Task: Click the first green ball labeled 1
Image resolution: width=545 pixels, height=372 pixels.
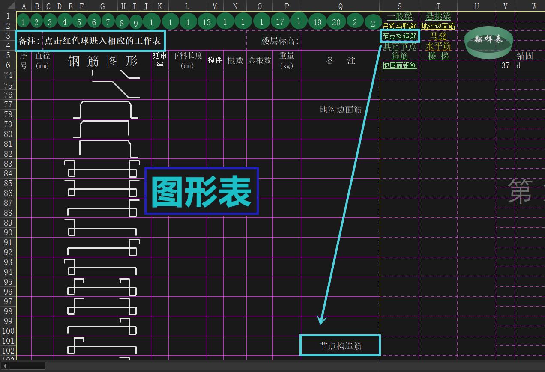Action: click(23, 21)
